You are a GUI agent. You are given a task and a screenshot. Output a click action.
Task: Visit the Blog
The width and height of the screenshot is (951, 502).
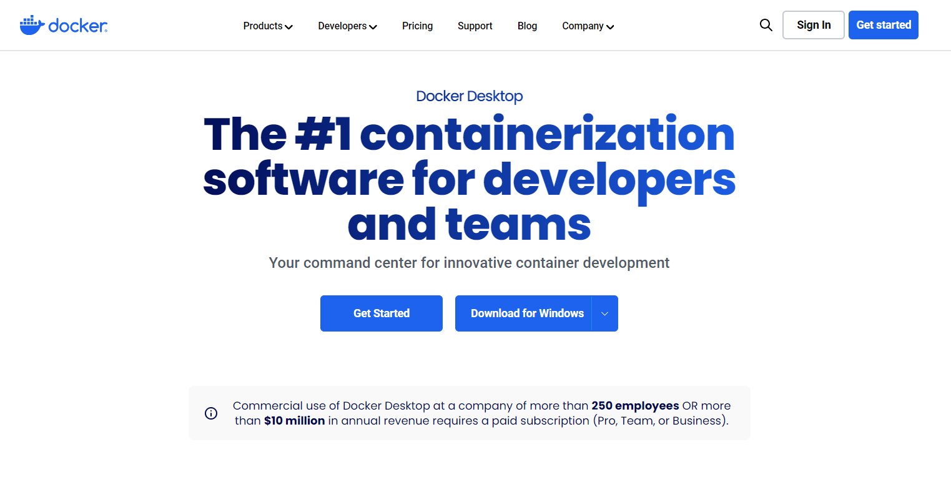528,26
